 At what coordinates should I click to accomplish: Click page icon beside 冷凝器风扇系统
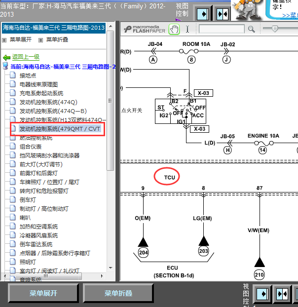coord(13,235)
